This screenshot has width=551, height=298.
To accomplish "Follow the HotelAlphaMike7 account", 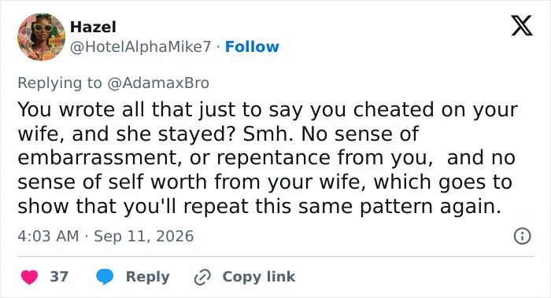I will 252,46.
